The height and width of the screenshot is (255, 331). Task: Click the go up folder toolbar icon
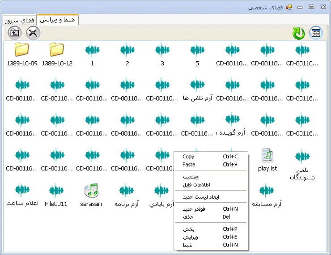point(15,33)
